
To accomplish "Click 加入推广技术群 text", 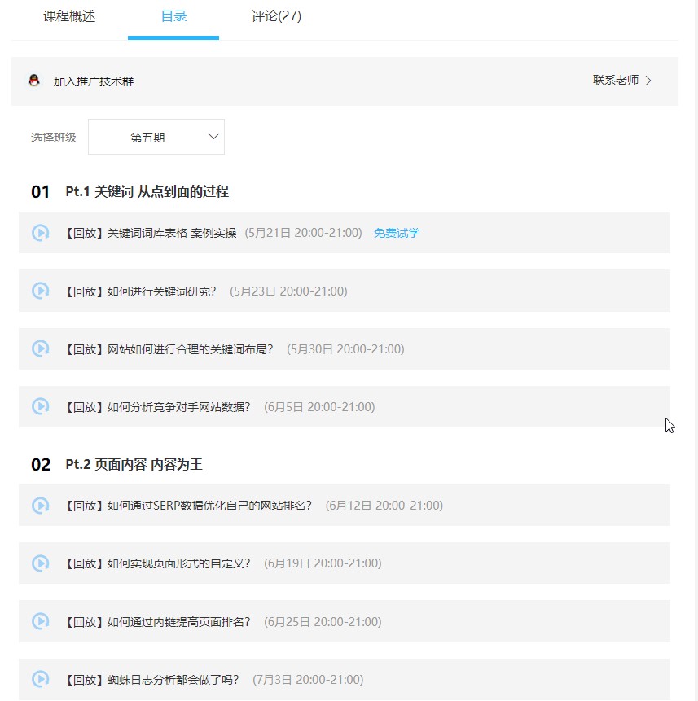I will (x=94, y=81).
